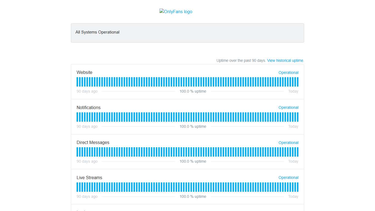Screen dimensions: 375x211
Task: Click the leftmost Notifications uptime bar
Action: tap(77, 117)
